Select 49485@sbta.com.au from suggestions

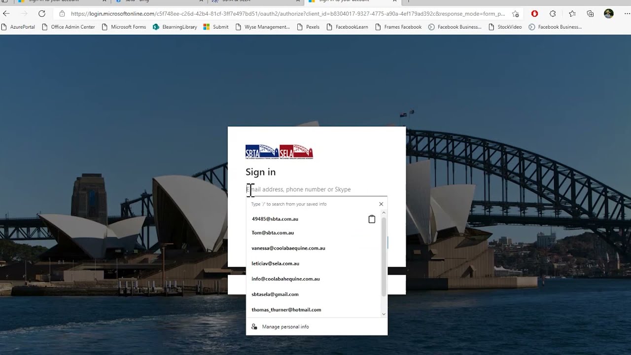(x=275, y=219)
